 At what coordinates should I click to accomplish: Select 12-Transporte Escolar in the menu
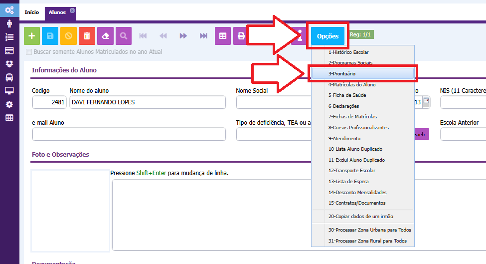point(351,171)
